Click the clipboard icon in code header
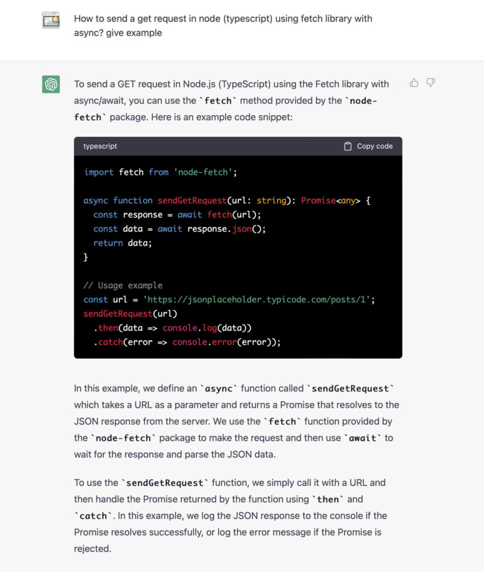The height and width of the screenshot is (572, 484). (x=347, y=146)
